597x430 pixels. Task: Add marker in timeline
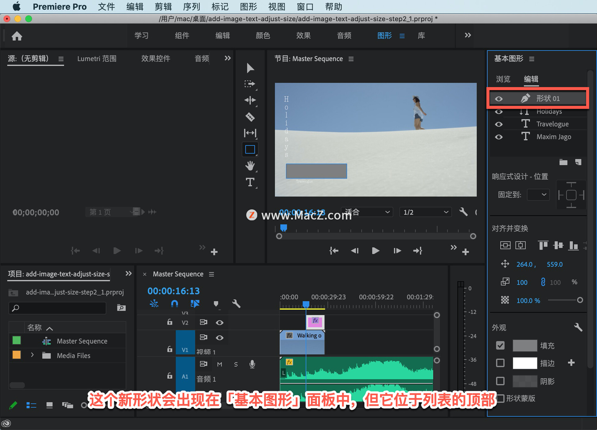click(x=216, y=303)
